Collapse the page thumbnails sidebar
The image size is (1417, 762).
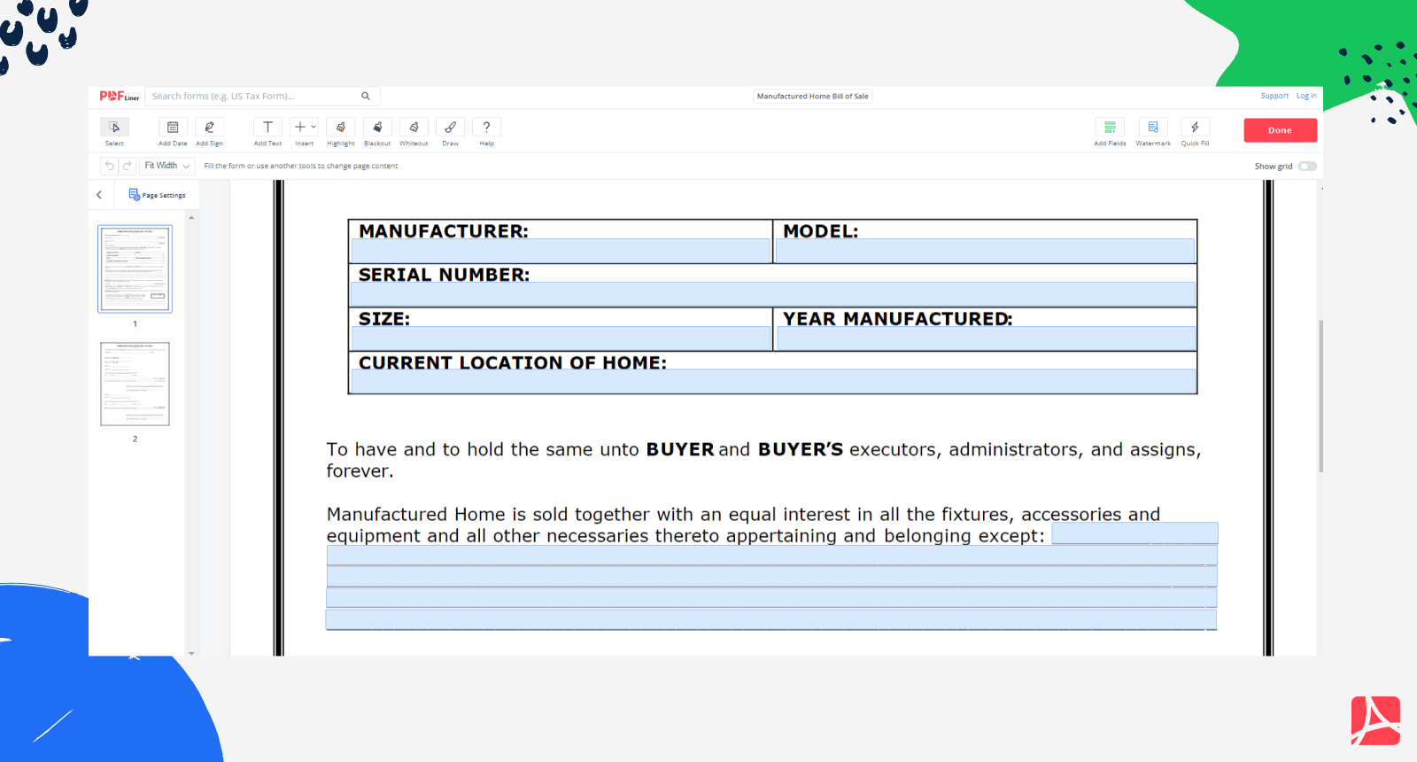[99, 195]
